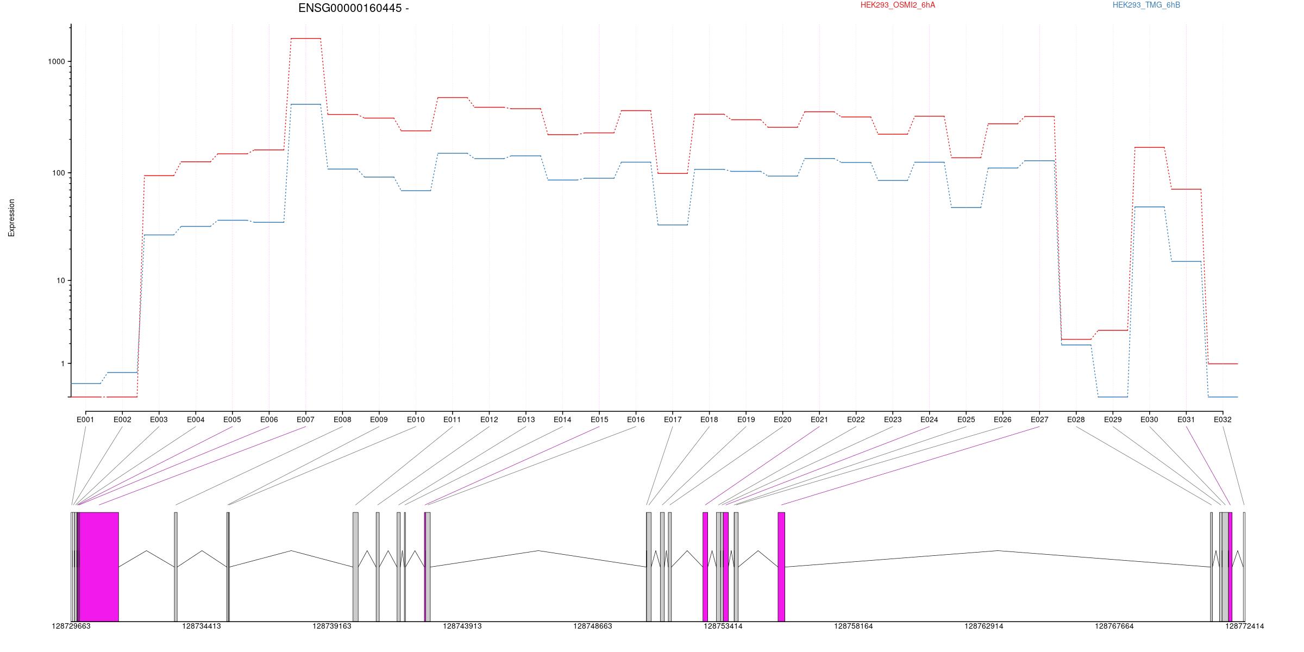This screenshot has width=1304, height=652.
Task: Click exon label E017
Action: (673, 419)
